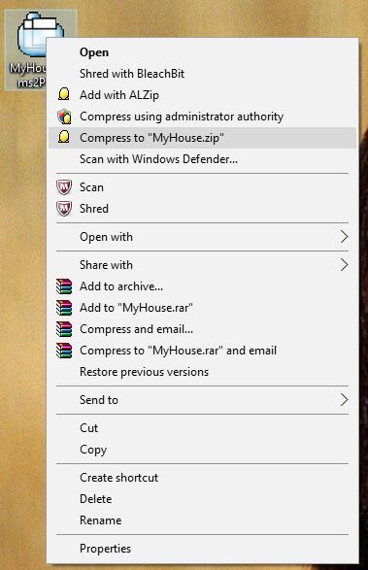Open the Send to menu entry
Viewport: 368px width, 570px height.
[202, 400]
